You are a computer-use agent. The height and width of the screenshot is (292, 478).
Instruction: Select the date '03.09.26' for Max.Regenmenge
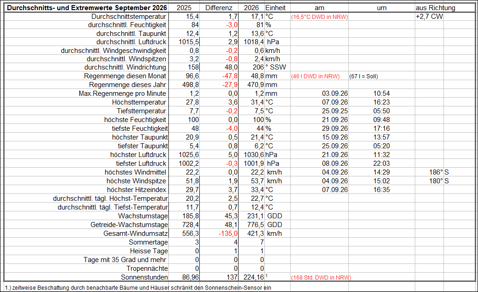(x=335, y=93)
